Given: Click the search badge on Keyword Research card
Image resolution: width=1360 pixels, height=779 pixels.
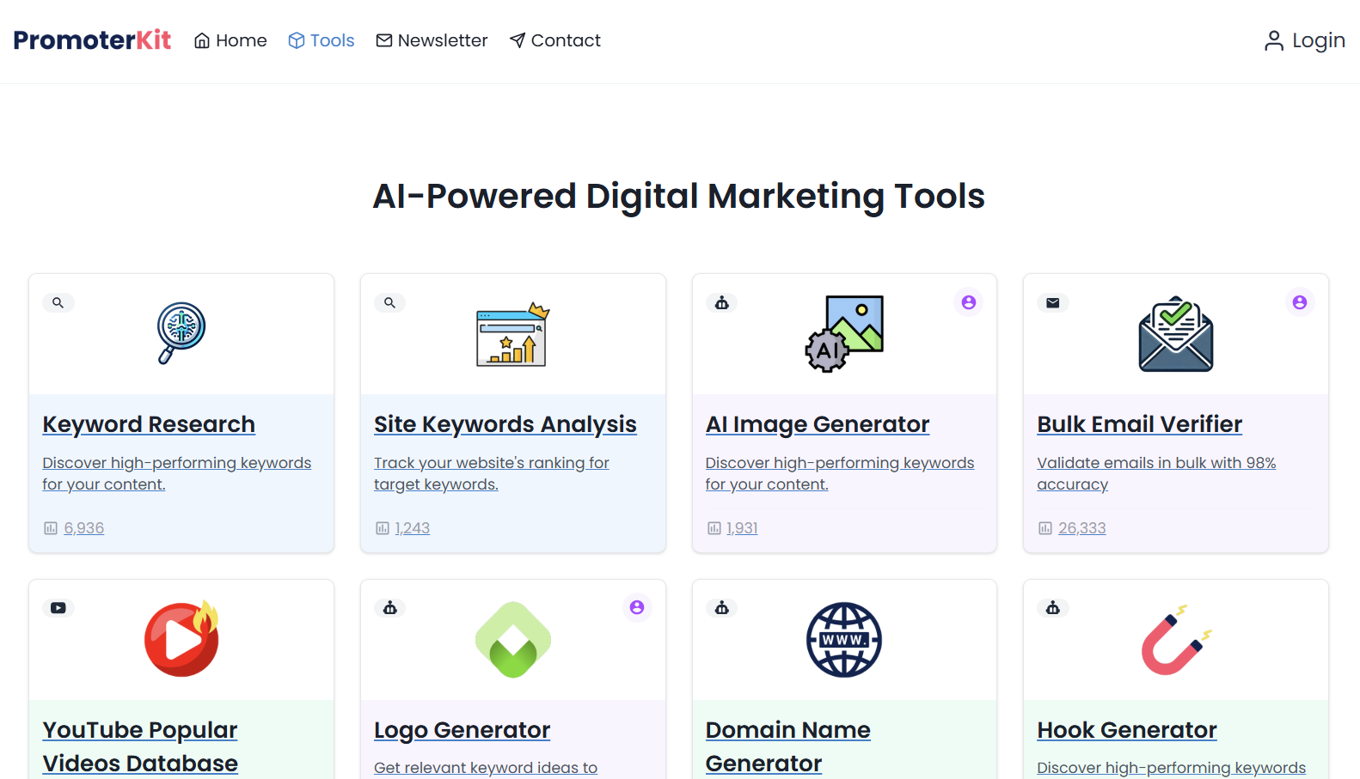Looking at the screenshot, I should click(58, 302).
